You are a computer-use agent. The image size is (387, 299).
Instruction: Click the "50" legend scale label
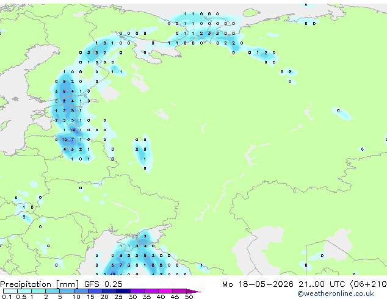click(189, 297)
